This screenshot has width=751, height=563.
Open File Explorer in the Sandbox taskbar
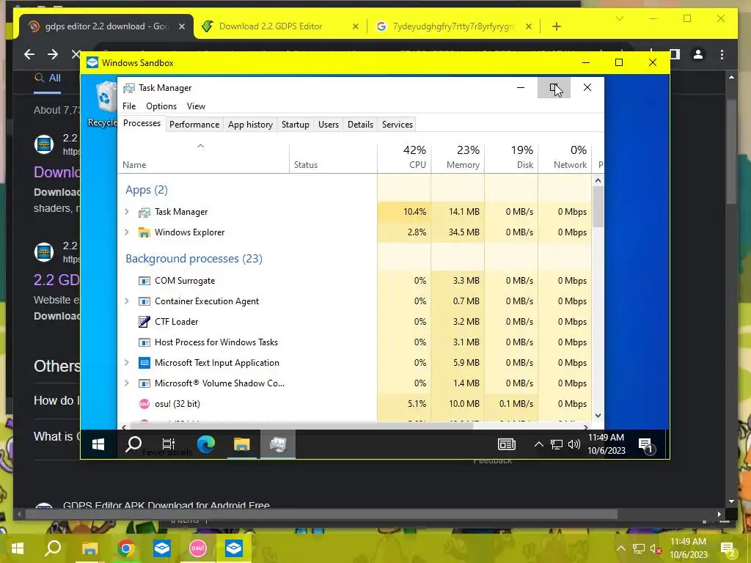(242, 445)
